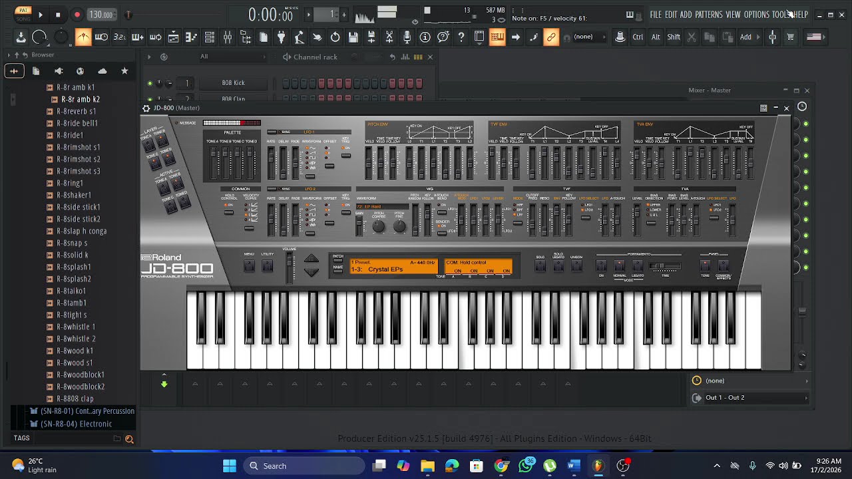Click the undo history circular arrow

335,37
